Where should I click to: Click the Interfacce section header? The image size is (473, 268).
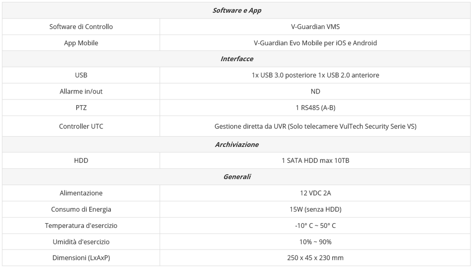(236, 59)
